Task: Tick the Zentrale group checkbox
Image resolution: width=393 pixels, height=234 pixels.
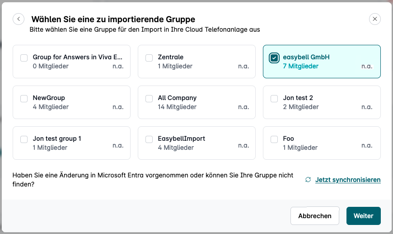Action: tap(149, 57)
